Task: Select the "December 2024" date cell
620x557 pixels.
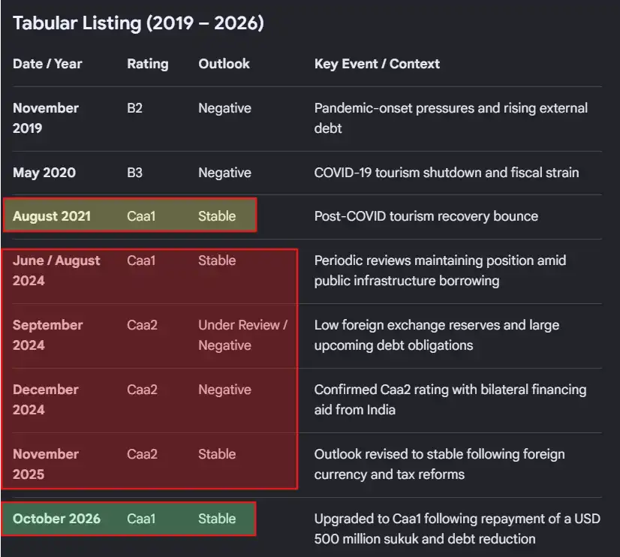Action: point(46,399)
